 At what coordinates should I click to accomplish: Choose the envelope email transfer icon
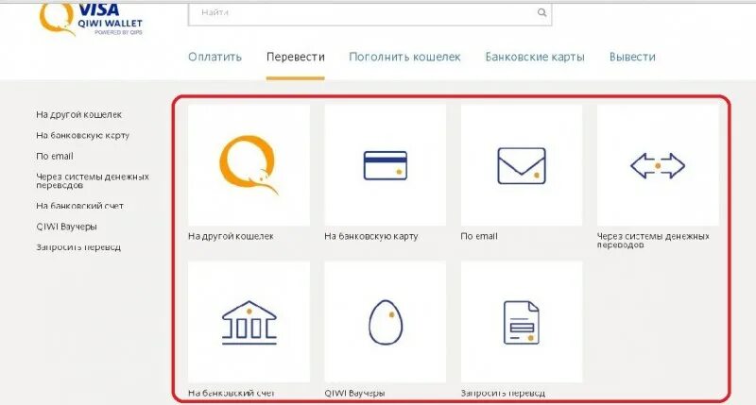tap(522, 165)
